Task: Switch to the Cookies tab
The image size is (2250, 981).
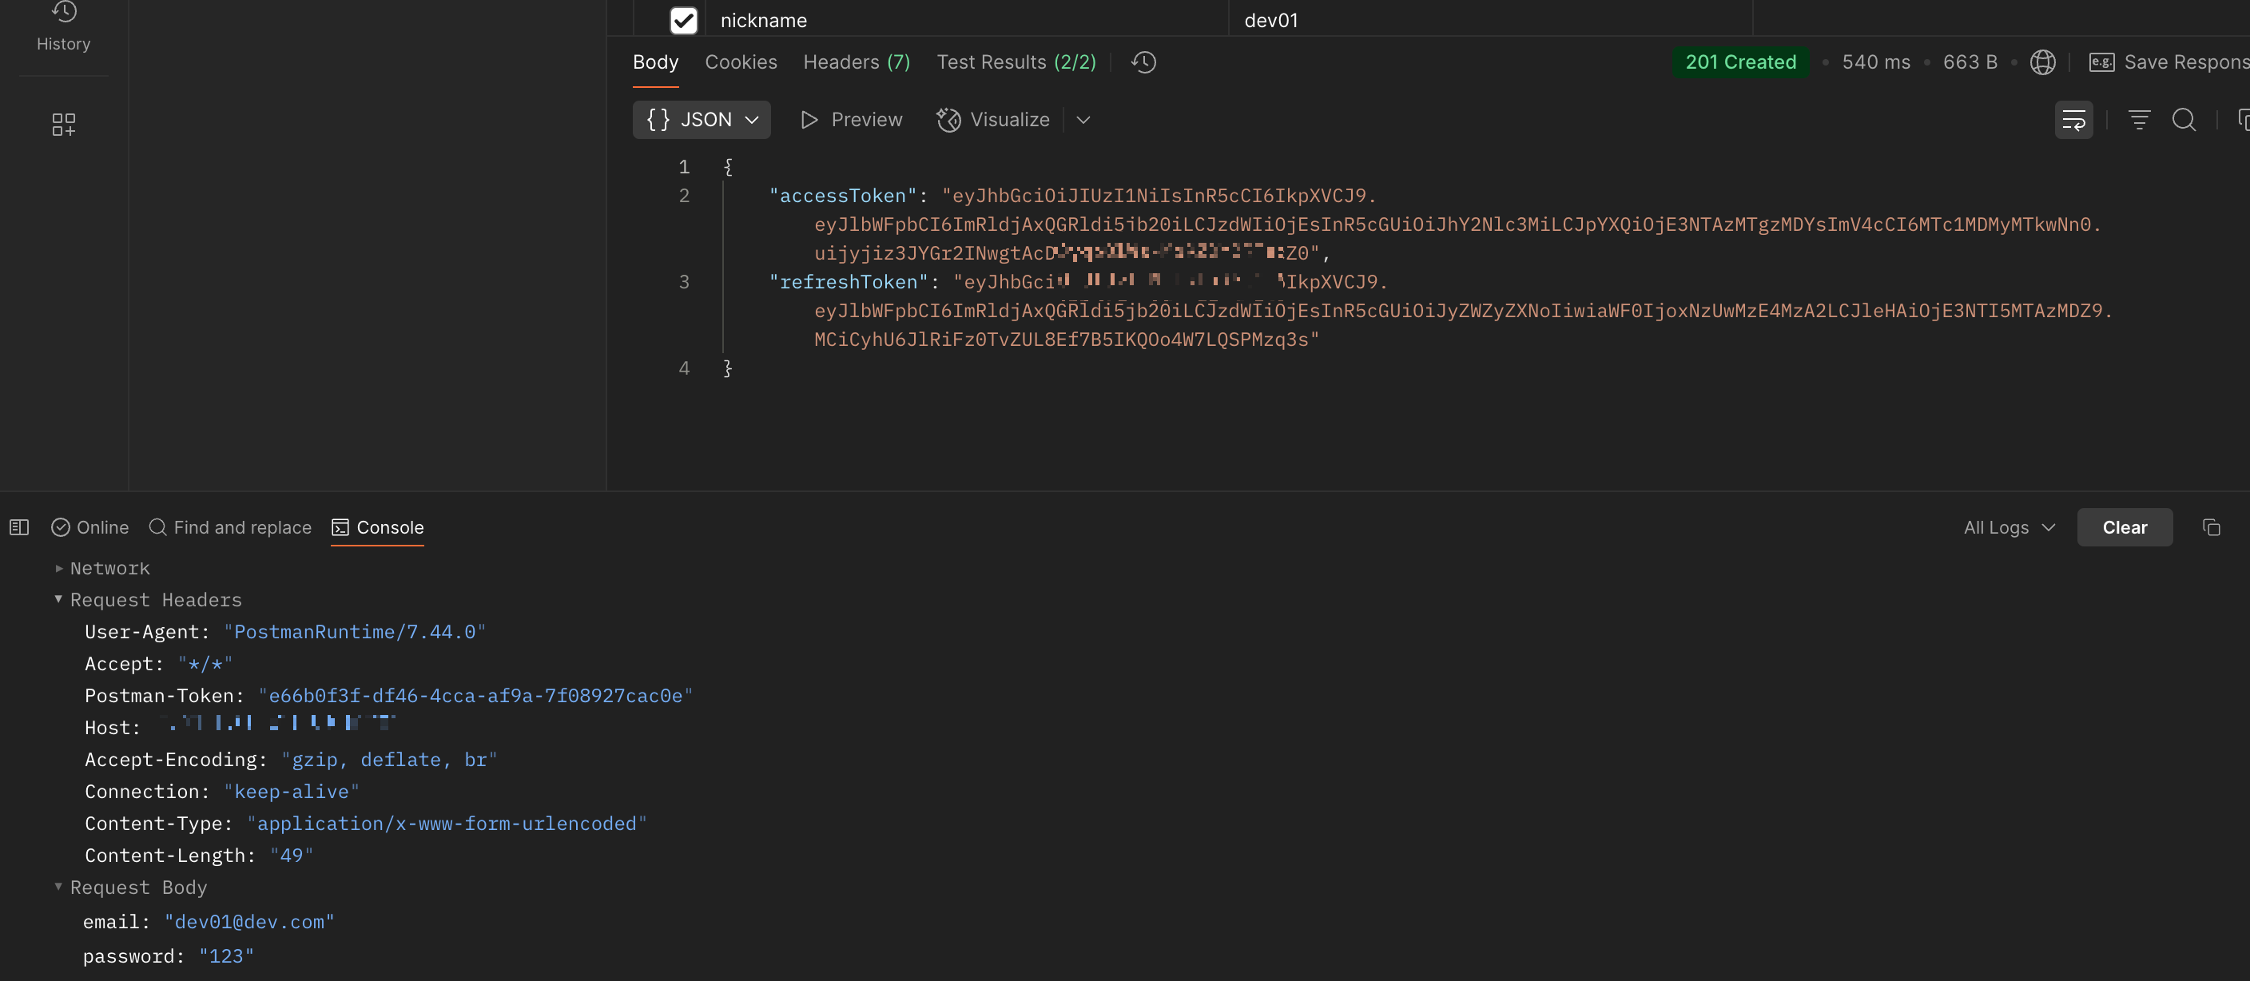Action: [741, 62]
